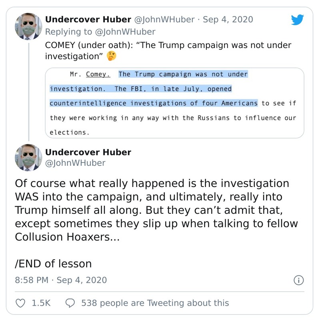
Task: Open the 8:58 PM · Sep 4, 2020 timestamp
Action: click(x=61, y=280)
